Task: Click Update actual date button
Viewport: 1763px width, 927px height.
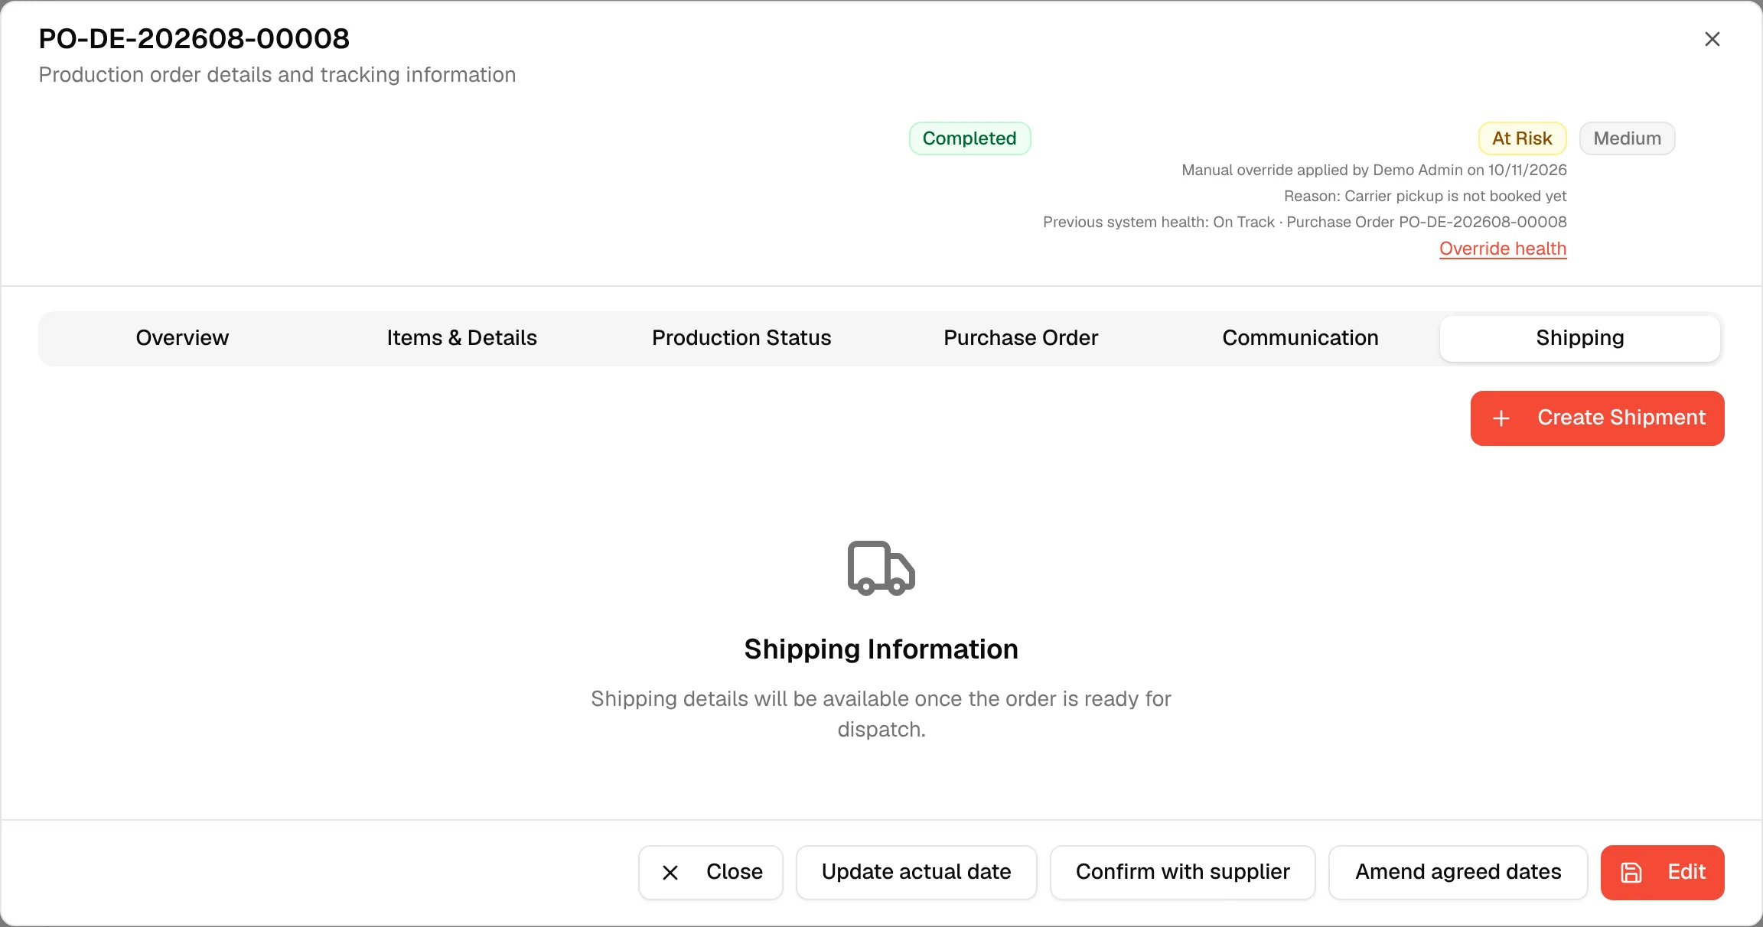Action: 916,872
